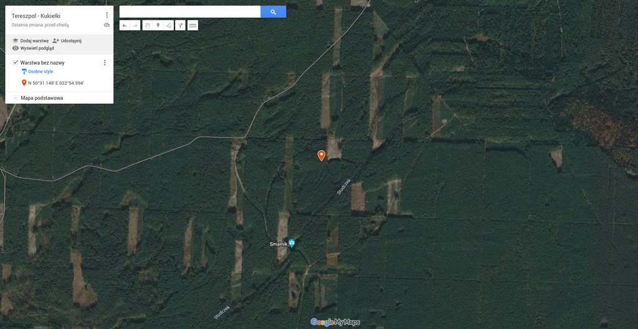The width and height of the screenshot is (638, 329).
Task: Select the hand pan tool
Action: (x=147, y=26)
